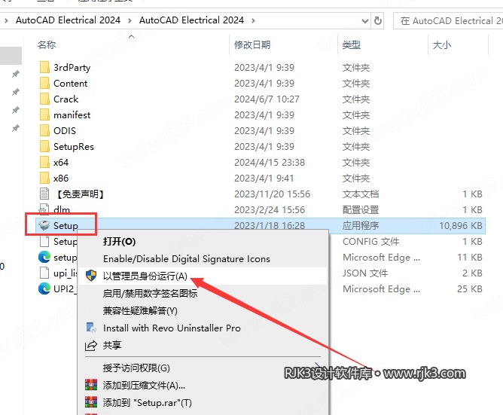Select the dlm config file icon
This screenshot has height=415, width=503.
[x=44, y=209]
